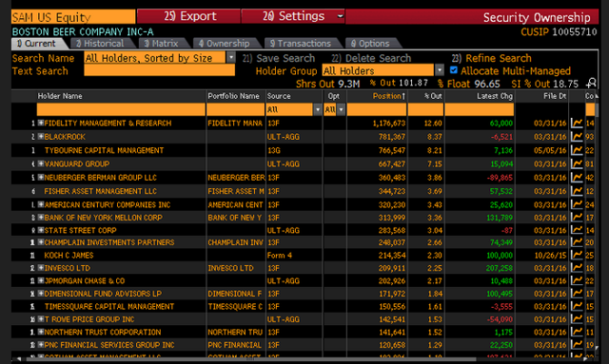Expand the Vanguard Group holder row
The height and width of the screenshot is (364, 609).
point(40,163)
